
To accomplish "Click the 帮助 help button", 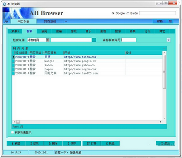I will point(160,21).
